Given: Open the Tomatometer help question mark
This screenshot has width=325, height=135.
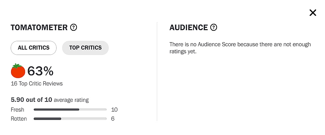Looking at the screenshot, I should click(74, 27).
